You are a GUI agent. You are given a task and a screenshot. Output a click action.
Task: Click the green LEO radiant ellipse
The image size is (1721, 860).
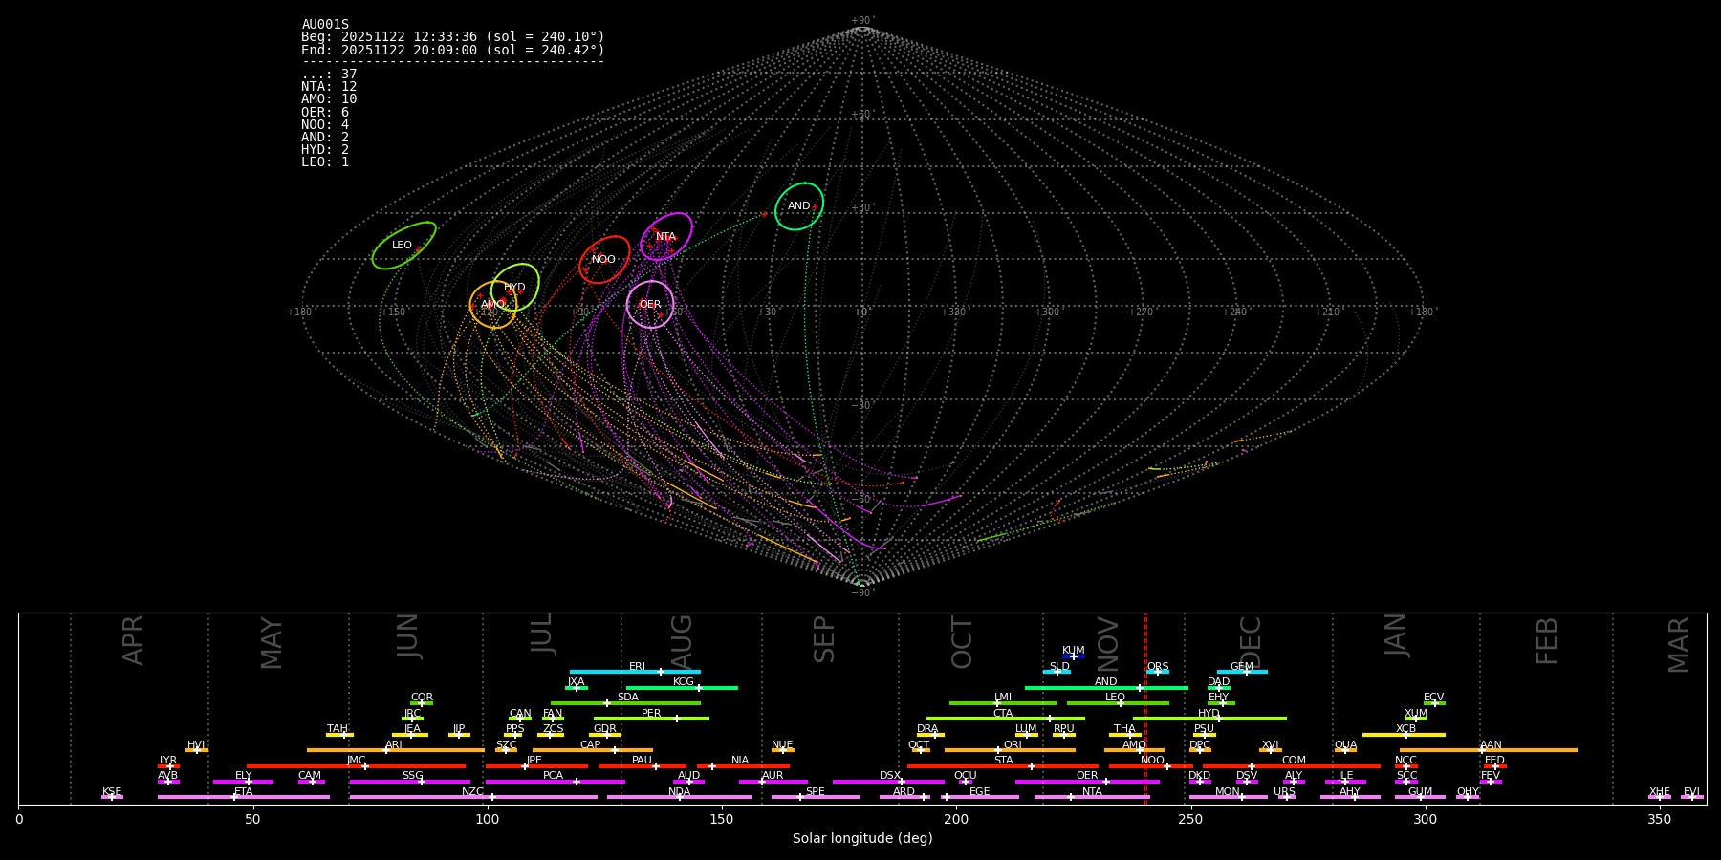pos(403,246)
